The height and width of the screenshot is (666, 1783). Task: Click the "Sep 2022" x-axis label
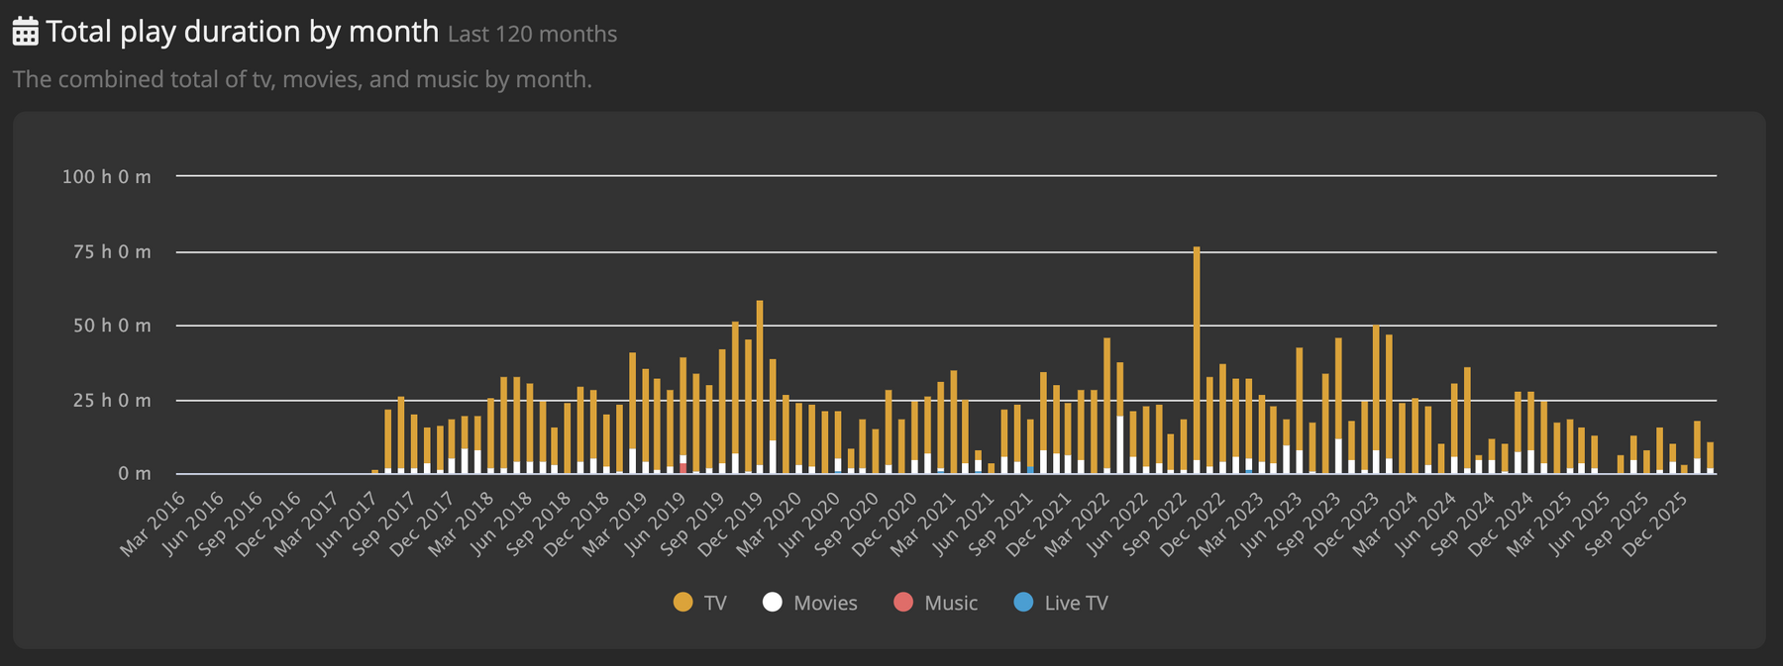[1155, 523]
